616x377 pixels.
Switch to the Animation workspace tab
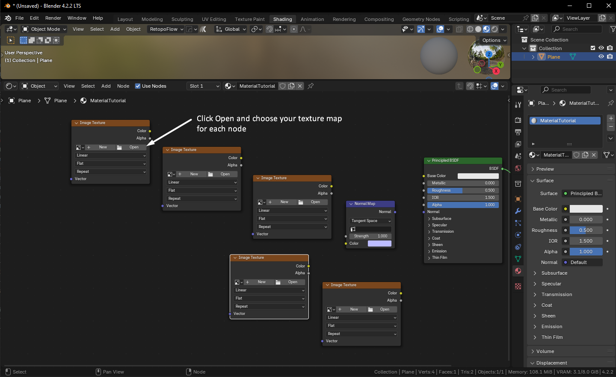[x=312, y=19]
